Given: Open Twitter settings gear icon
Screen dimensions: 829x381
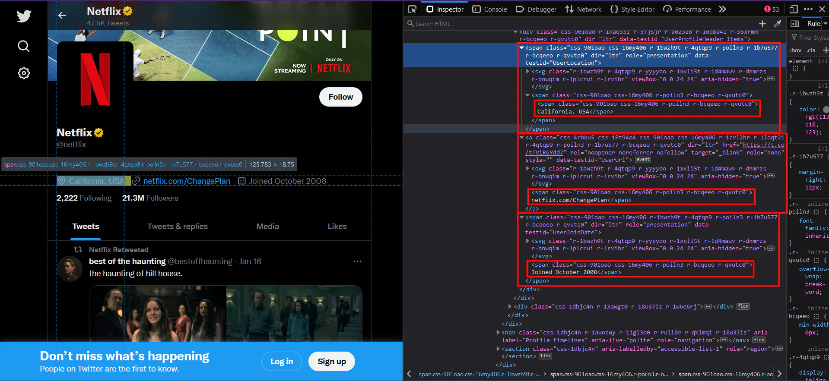Looking at the screenshot, I should (24, 73).
